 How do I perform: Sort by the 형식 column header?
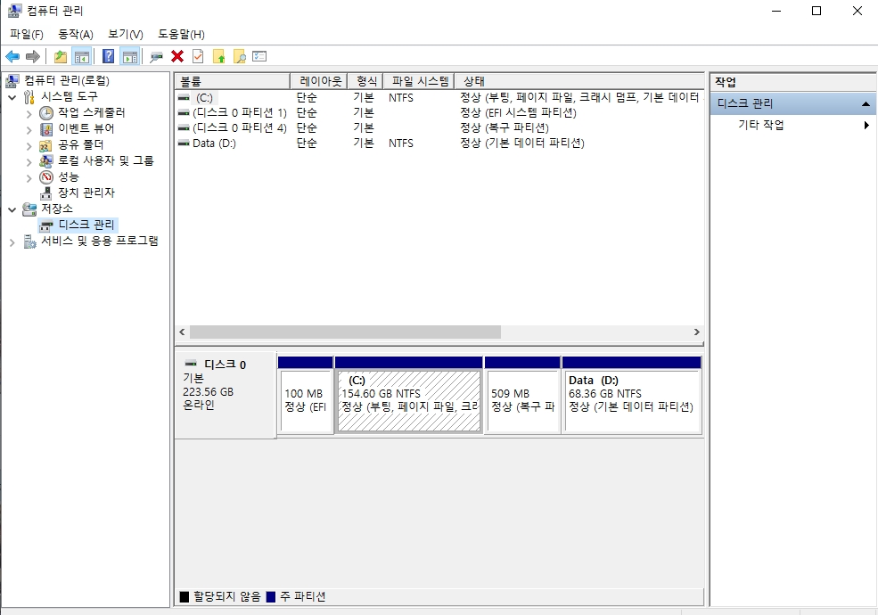[365, 81]
